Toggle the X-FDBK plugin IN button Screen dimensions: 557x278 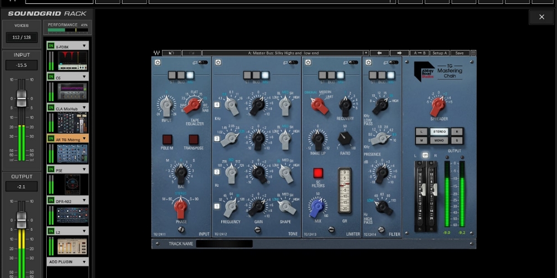[51, 46]
